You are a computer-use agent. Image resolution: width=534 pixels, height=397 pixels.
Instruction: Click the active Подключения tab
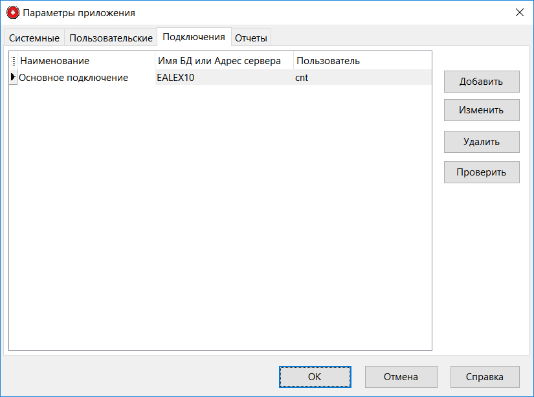click(x=195, y=37)
